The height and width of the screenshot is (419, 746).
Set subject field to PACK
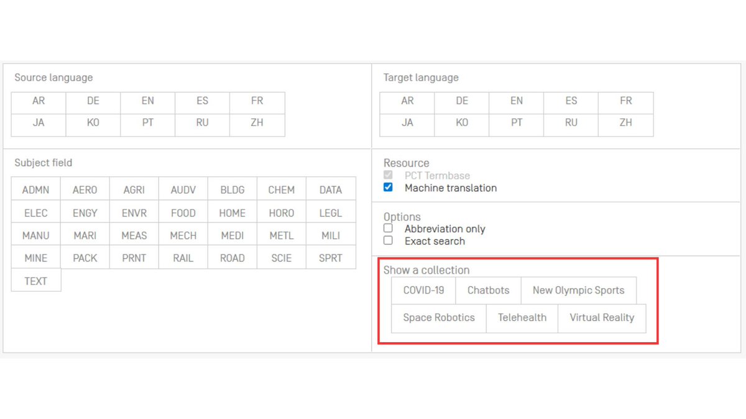85,258
